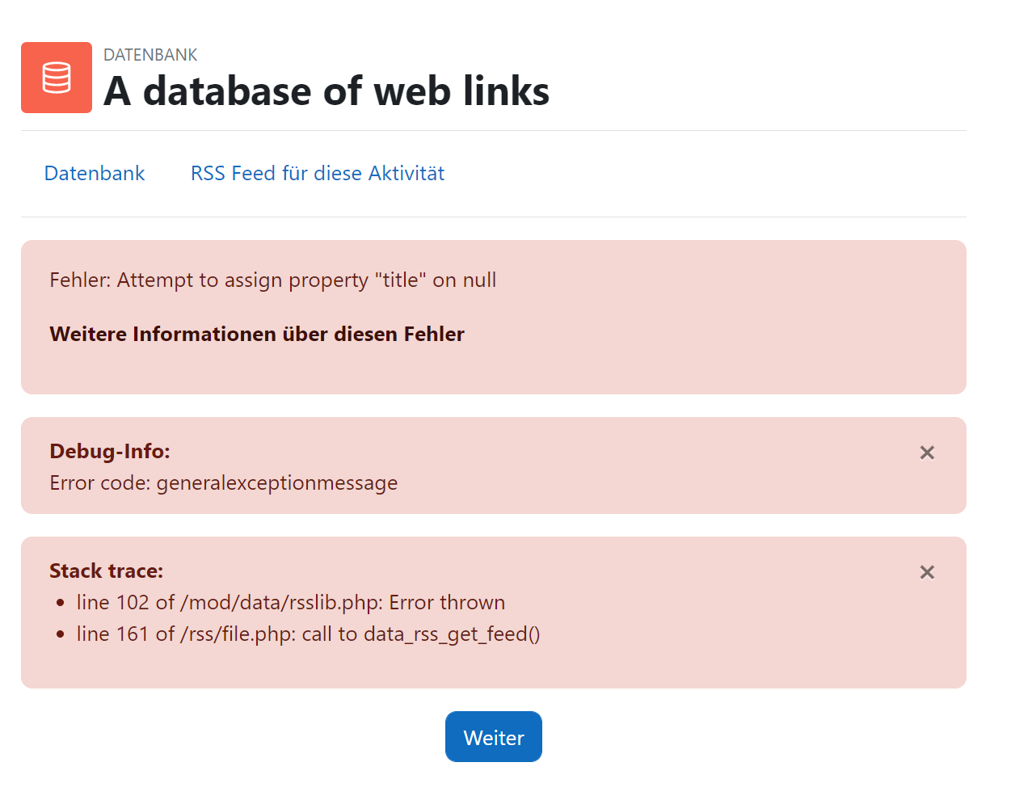Click the words Error thrown in stack trace
1011x796 pixels.
point(447,603)
